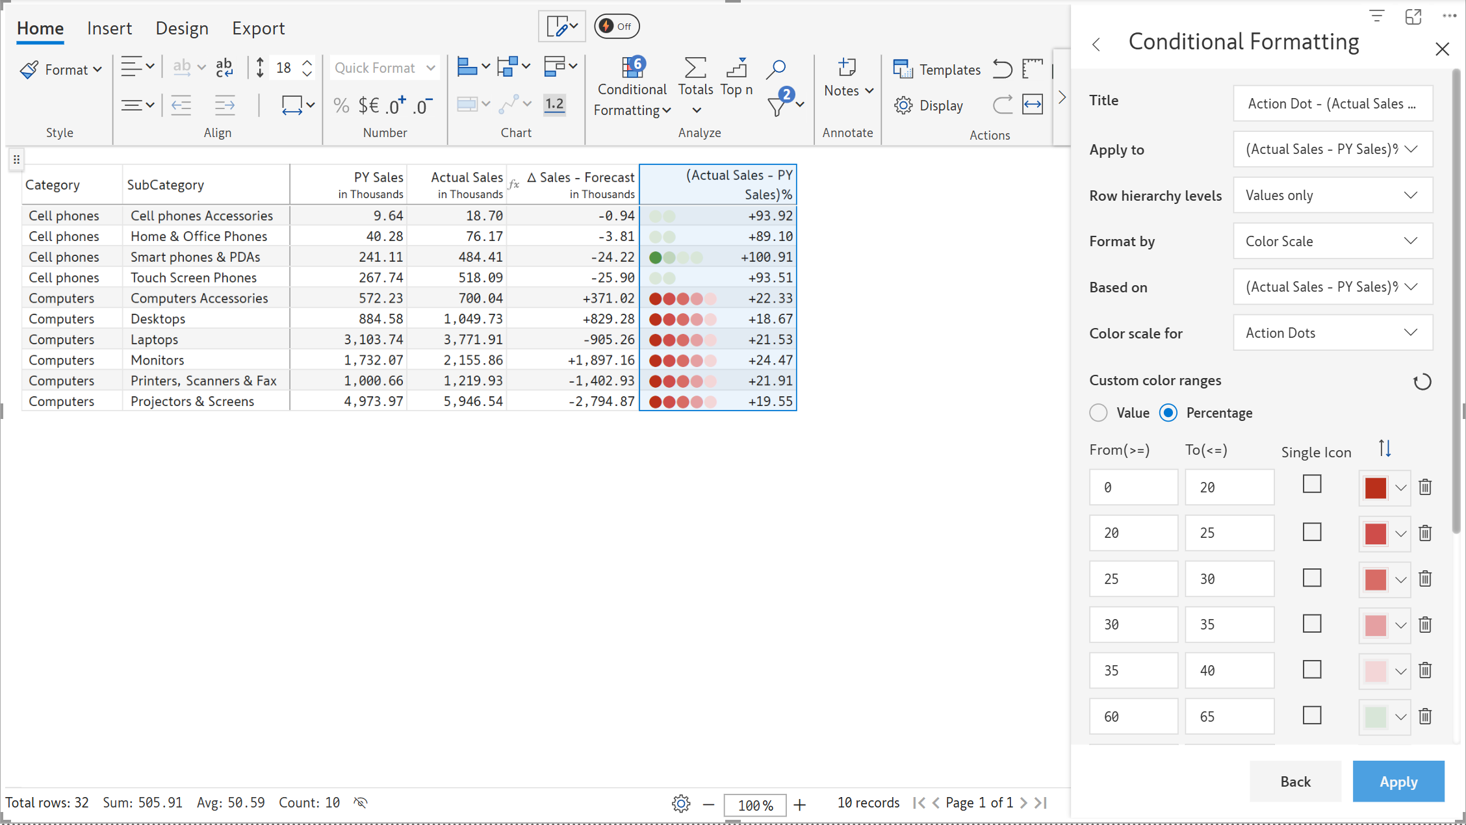
Task: Click the Back button
Action: click(x=1295, y=781)
